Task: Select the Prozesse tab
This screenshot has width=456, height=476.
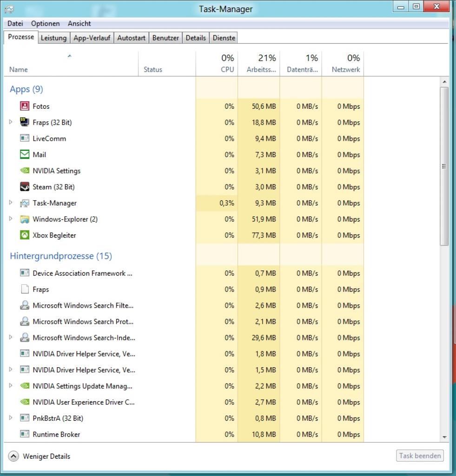Action: tap(21, 37)
